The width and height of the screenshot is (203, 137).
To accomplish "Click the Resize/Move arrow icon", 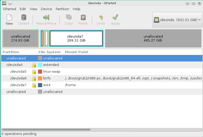I will 46,17.
